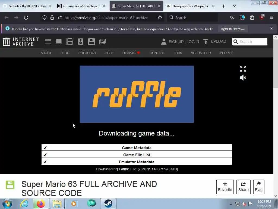The height and width of the screenshot is (209, 278).
Task: Open the uBlock Origin extension icon
Action: click(262, 17)
